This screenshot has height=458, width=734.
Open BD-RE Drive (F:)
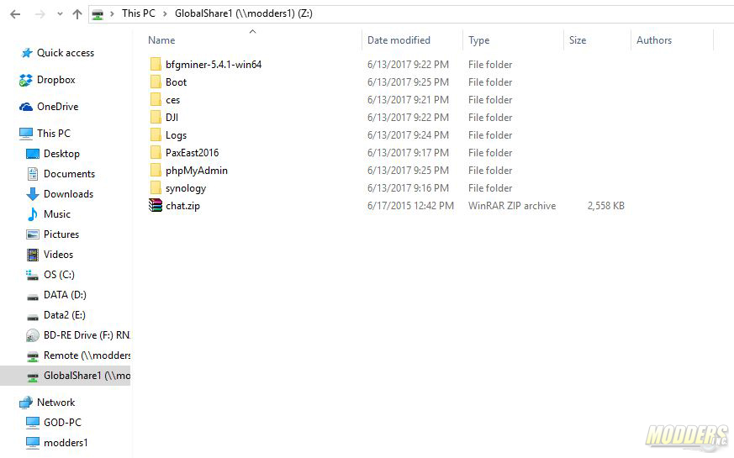(x=87, y=335)
